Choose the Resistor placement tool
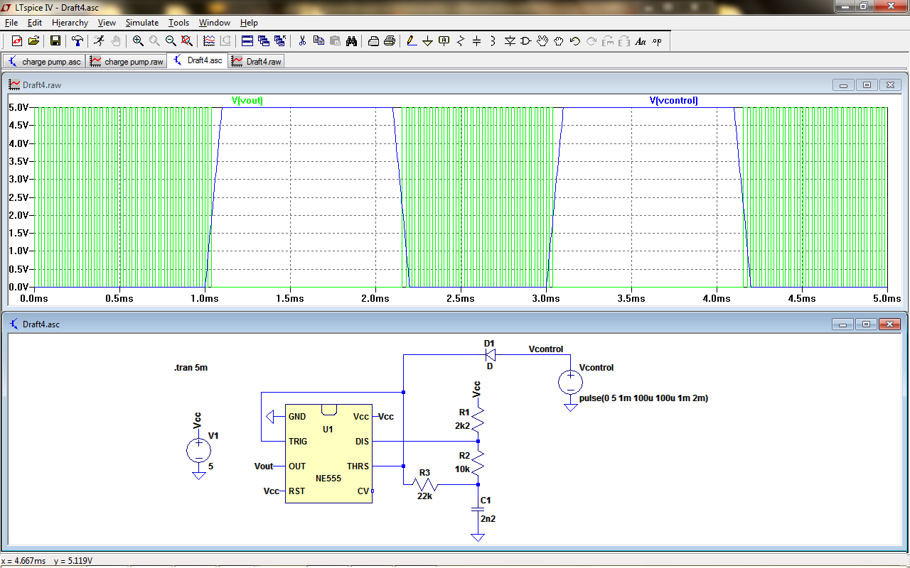 [x=461, y=41]
